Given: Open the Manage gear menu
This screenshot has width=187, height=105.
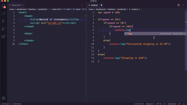Looking at the screenshot, I should click(4, 98).
